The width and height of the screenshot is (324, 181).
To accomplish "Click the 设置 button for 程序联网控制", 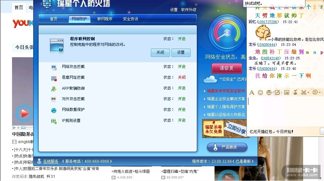I will pos(181,52).
